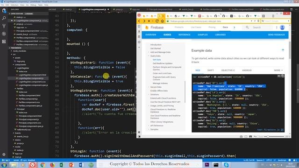The height and width of the screenshot is (168, 299).
Task: Open the Selection menu in VS Code
Action: click(x=14, y=5)
